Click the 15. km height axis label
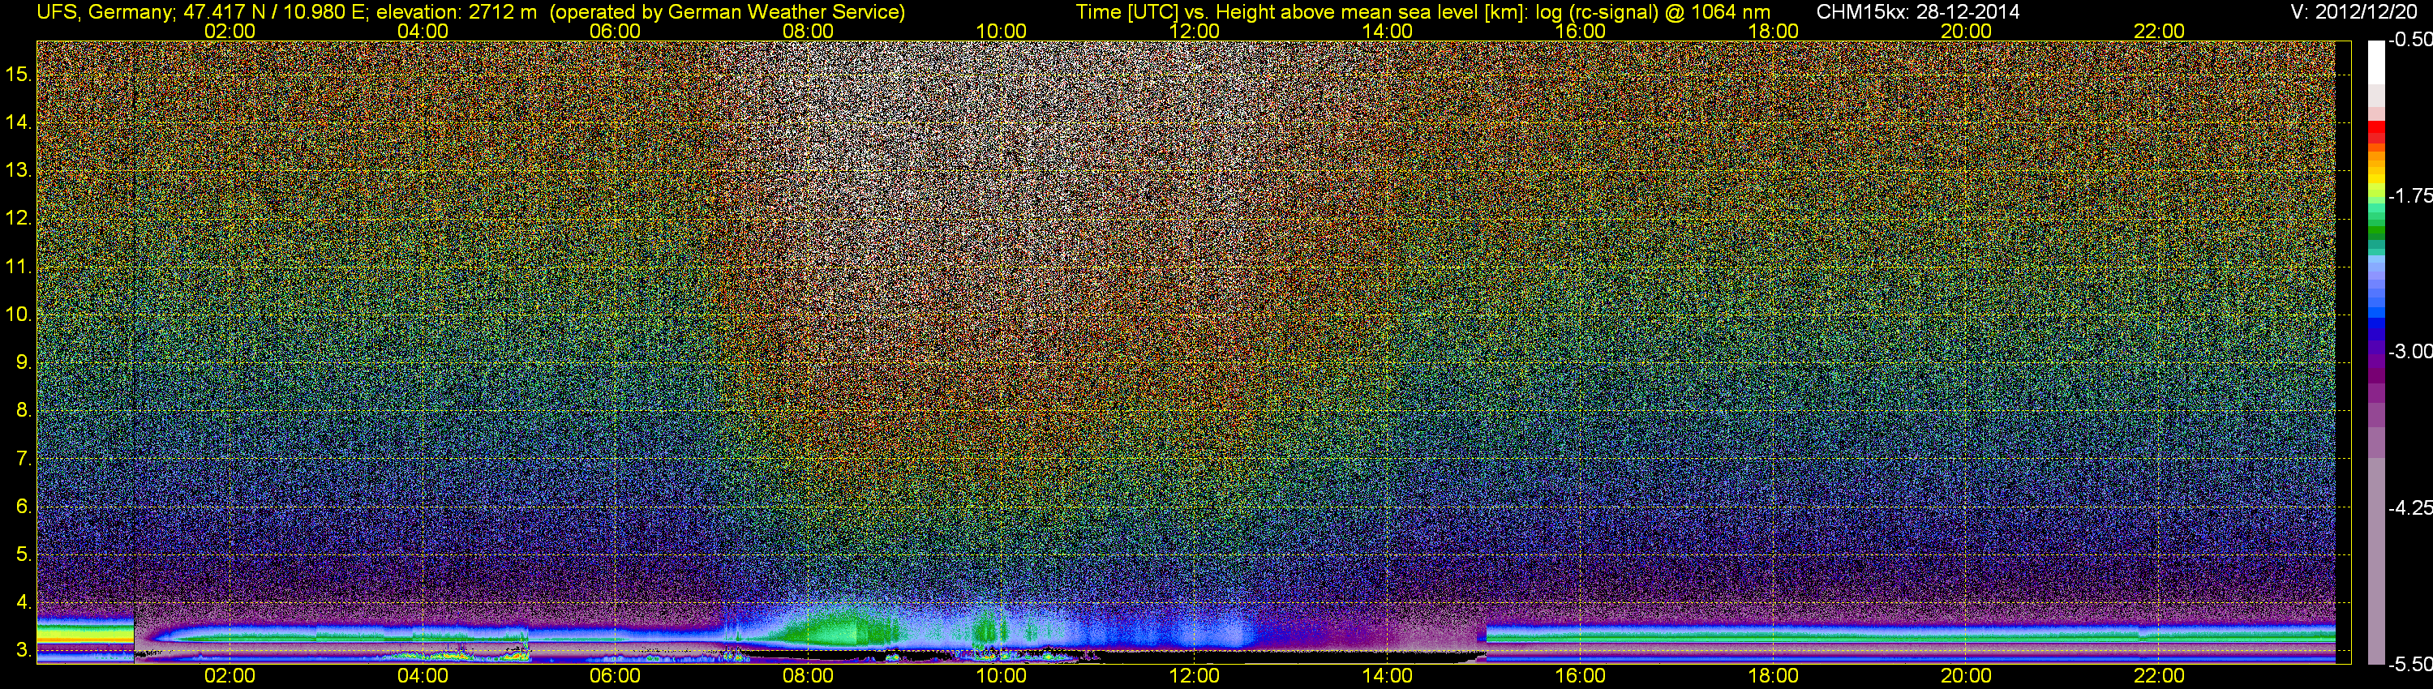The width and height of the screenshot is (2433, 689). click(19, 74)
